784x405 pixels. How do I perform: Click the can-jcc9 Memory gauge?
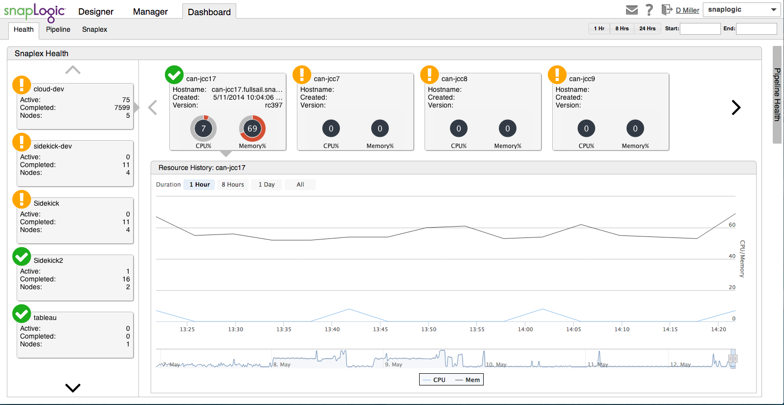[635, 128]
